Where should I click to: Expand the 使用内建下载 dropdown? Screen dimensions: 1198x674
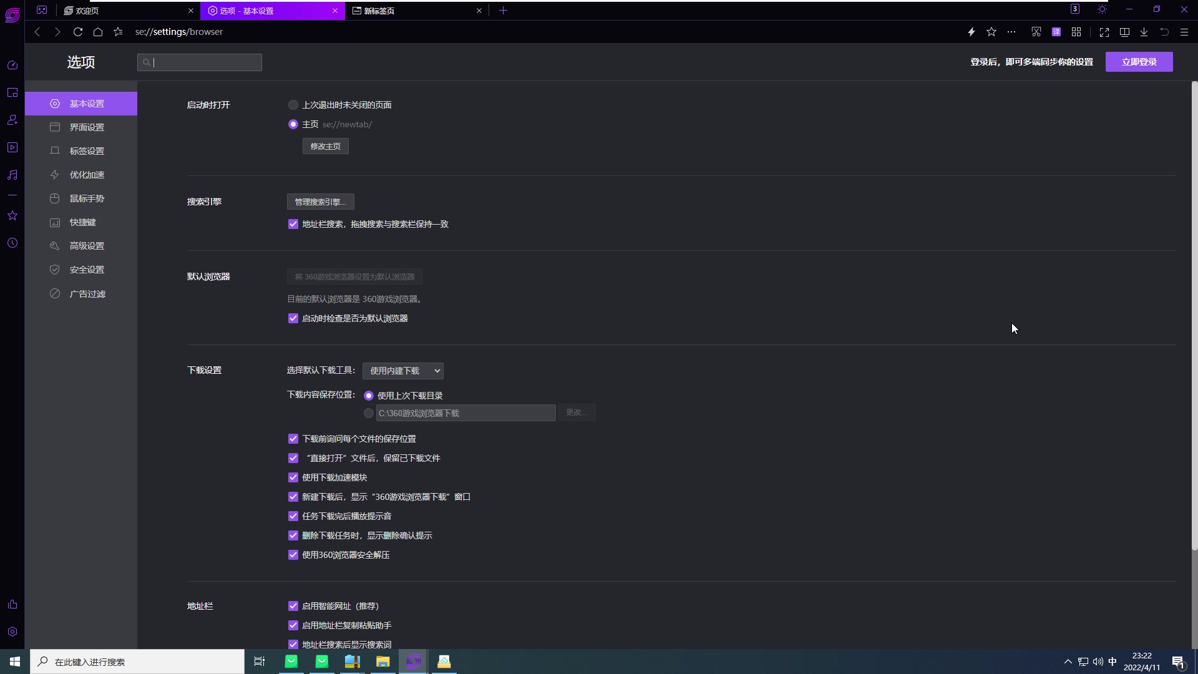pyautogui.click(x=403, y=371)
